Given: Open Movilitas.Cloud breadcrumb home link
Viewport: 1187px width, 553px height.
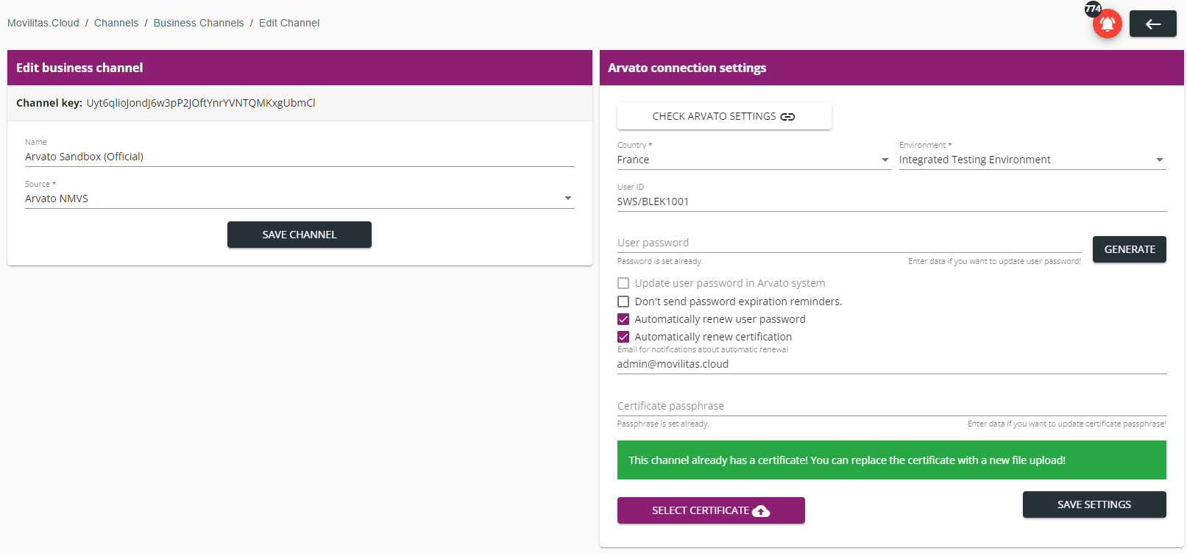Looking at the screenshot, I should click(x=43, y=23).
